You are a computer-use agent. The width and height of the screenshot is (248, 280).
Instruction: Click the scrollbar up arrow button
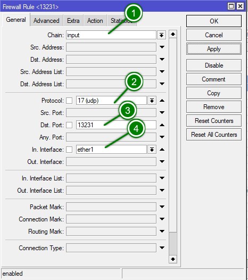click(173, 34)
